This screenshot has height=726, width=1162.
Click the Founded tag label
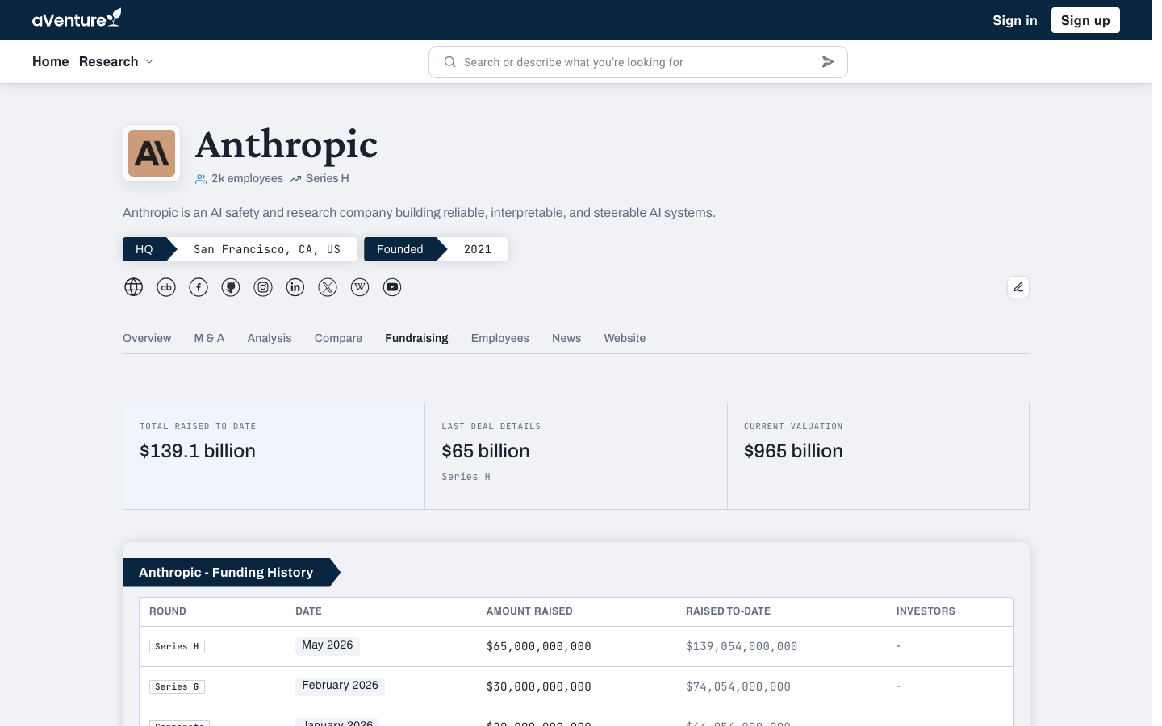400,249
